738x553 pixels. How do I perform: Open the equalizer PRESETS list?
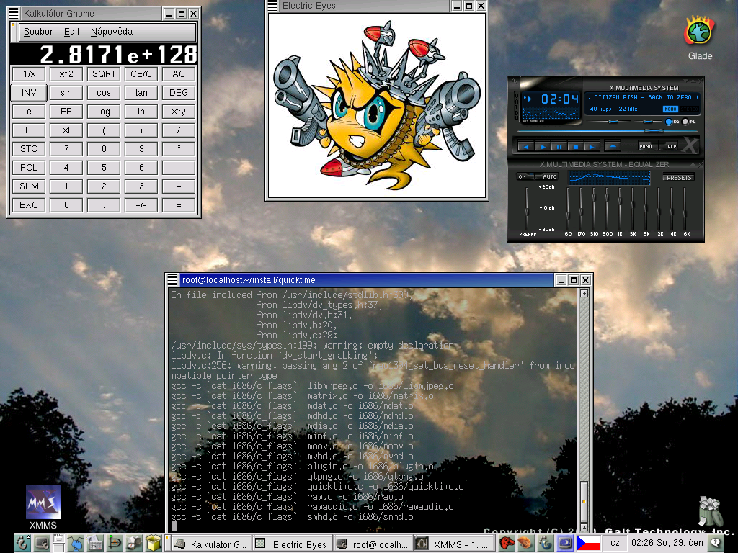point(678,177)
